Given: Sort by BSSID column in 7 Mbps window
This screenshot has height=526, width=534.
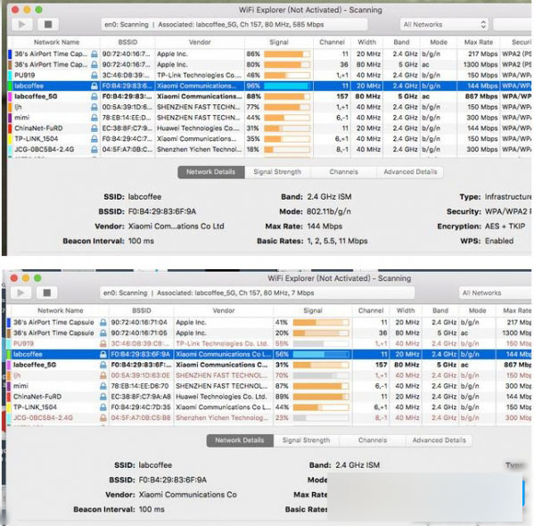Looking at the screenshot, I should click(x=142, y=310).
